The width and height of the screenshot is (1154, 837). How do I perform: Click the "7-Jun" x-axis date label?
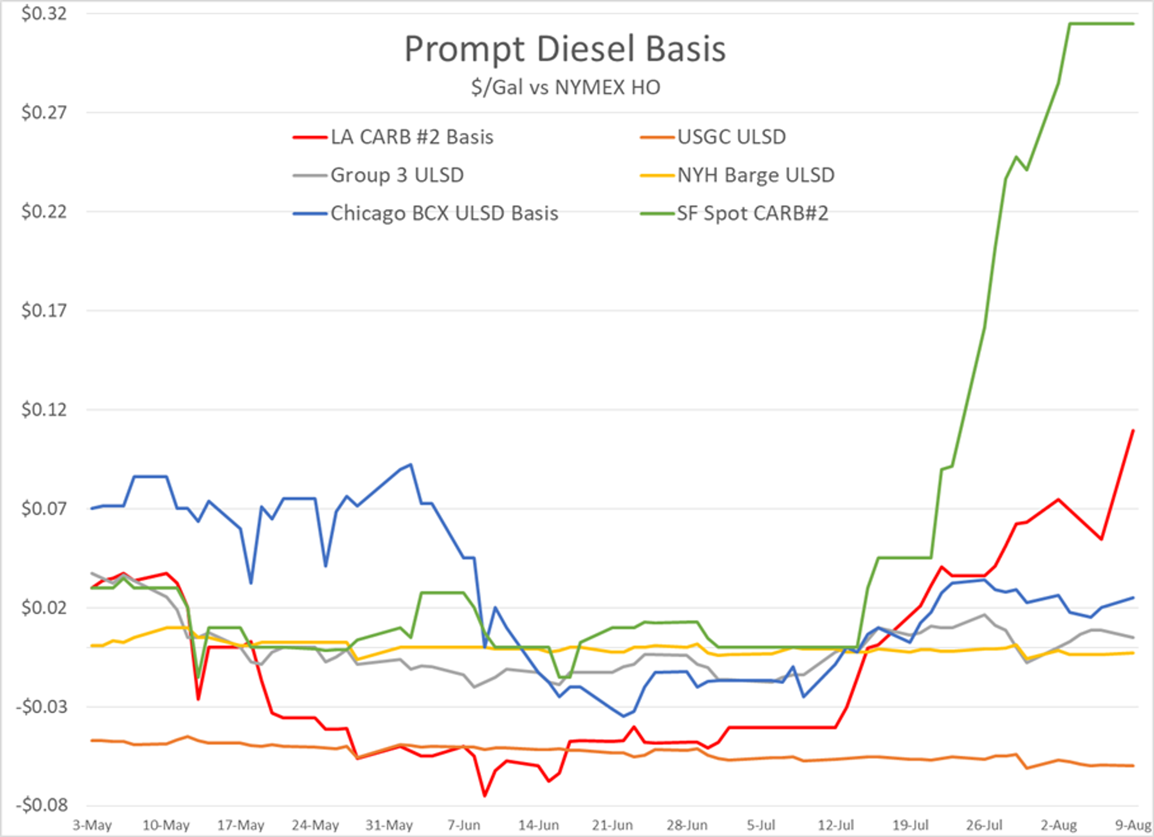[464, 825]
